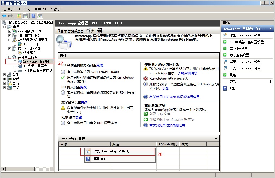Select 远程桌面服务 in the tree
The image size is (275, 178).
pos(28,57)
